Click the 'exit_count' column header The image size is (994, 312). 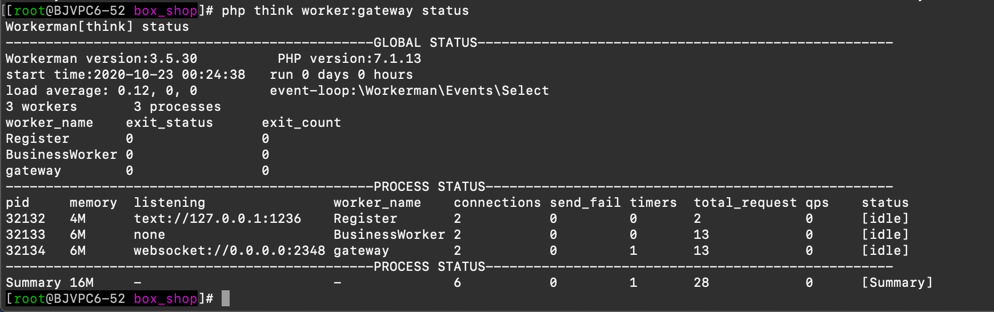click(301, 123)
